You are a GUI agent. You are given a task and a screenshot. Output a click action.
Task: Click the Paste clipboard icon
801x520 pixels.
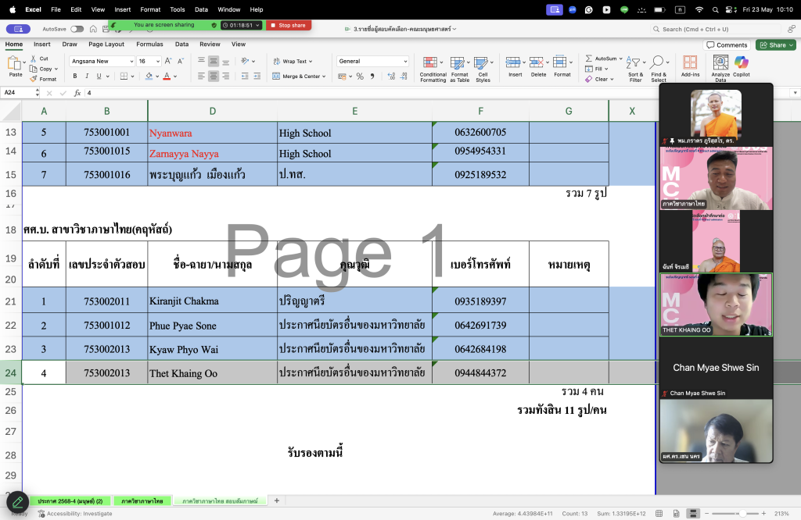coord(14,63)
